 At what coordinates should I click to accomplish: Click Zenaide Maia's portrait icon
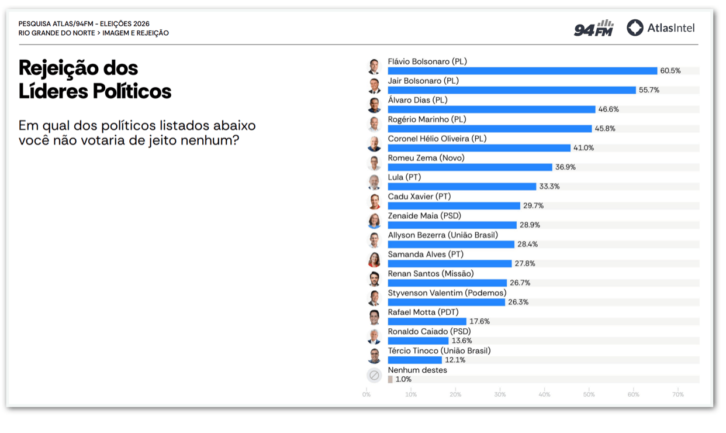374,221
